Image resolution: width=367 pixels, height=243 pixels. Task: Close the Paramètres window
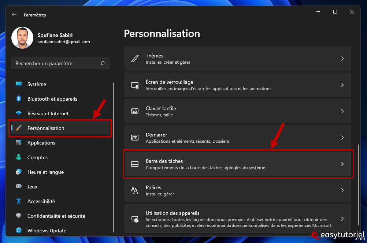pos(352,12)
